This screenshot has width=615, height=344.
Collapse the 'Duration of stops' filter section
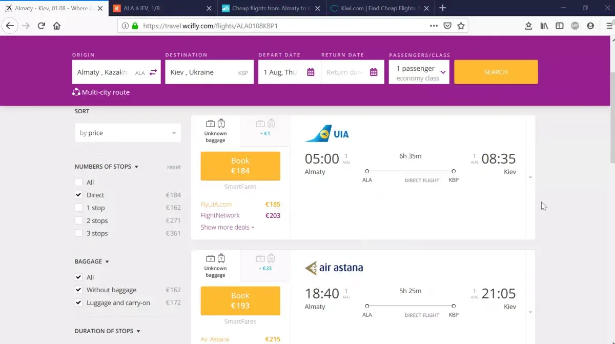[107, 331]
